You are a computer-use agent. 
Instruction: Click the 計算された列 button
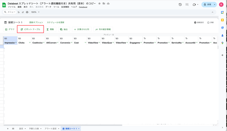81,29
